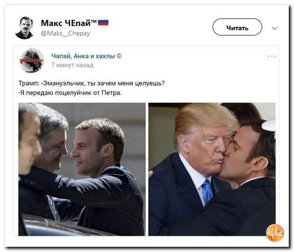Open the @Maks__Chepay handle link
The width and height of the screenshot is (294, 252).
(x=65, y=34)
